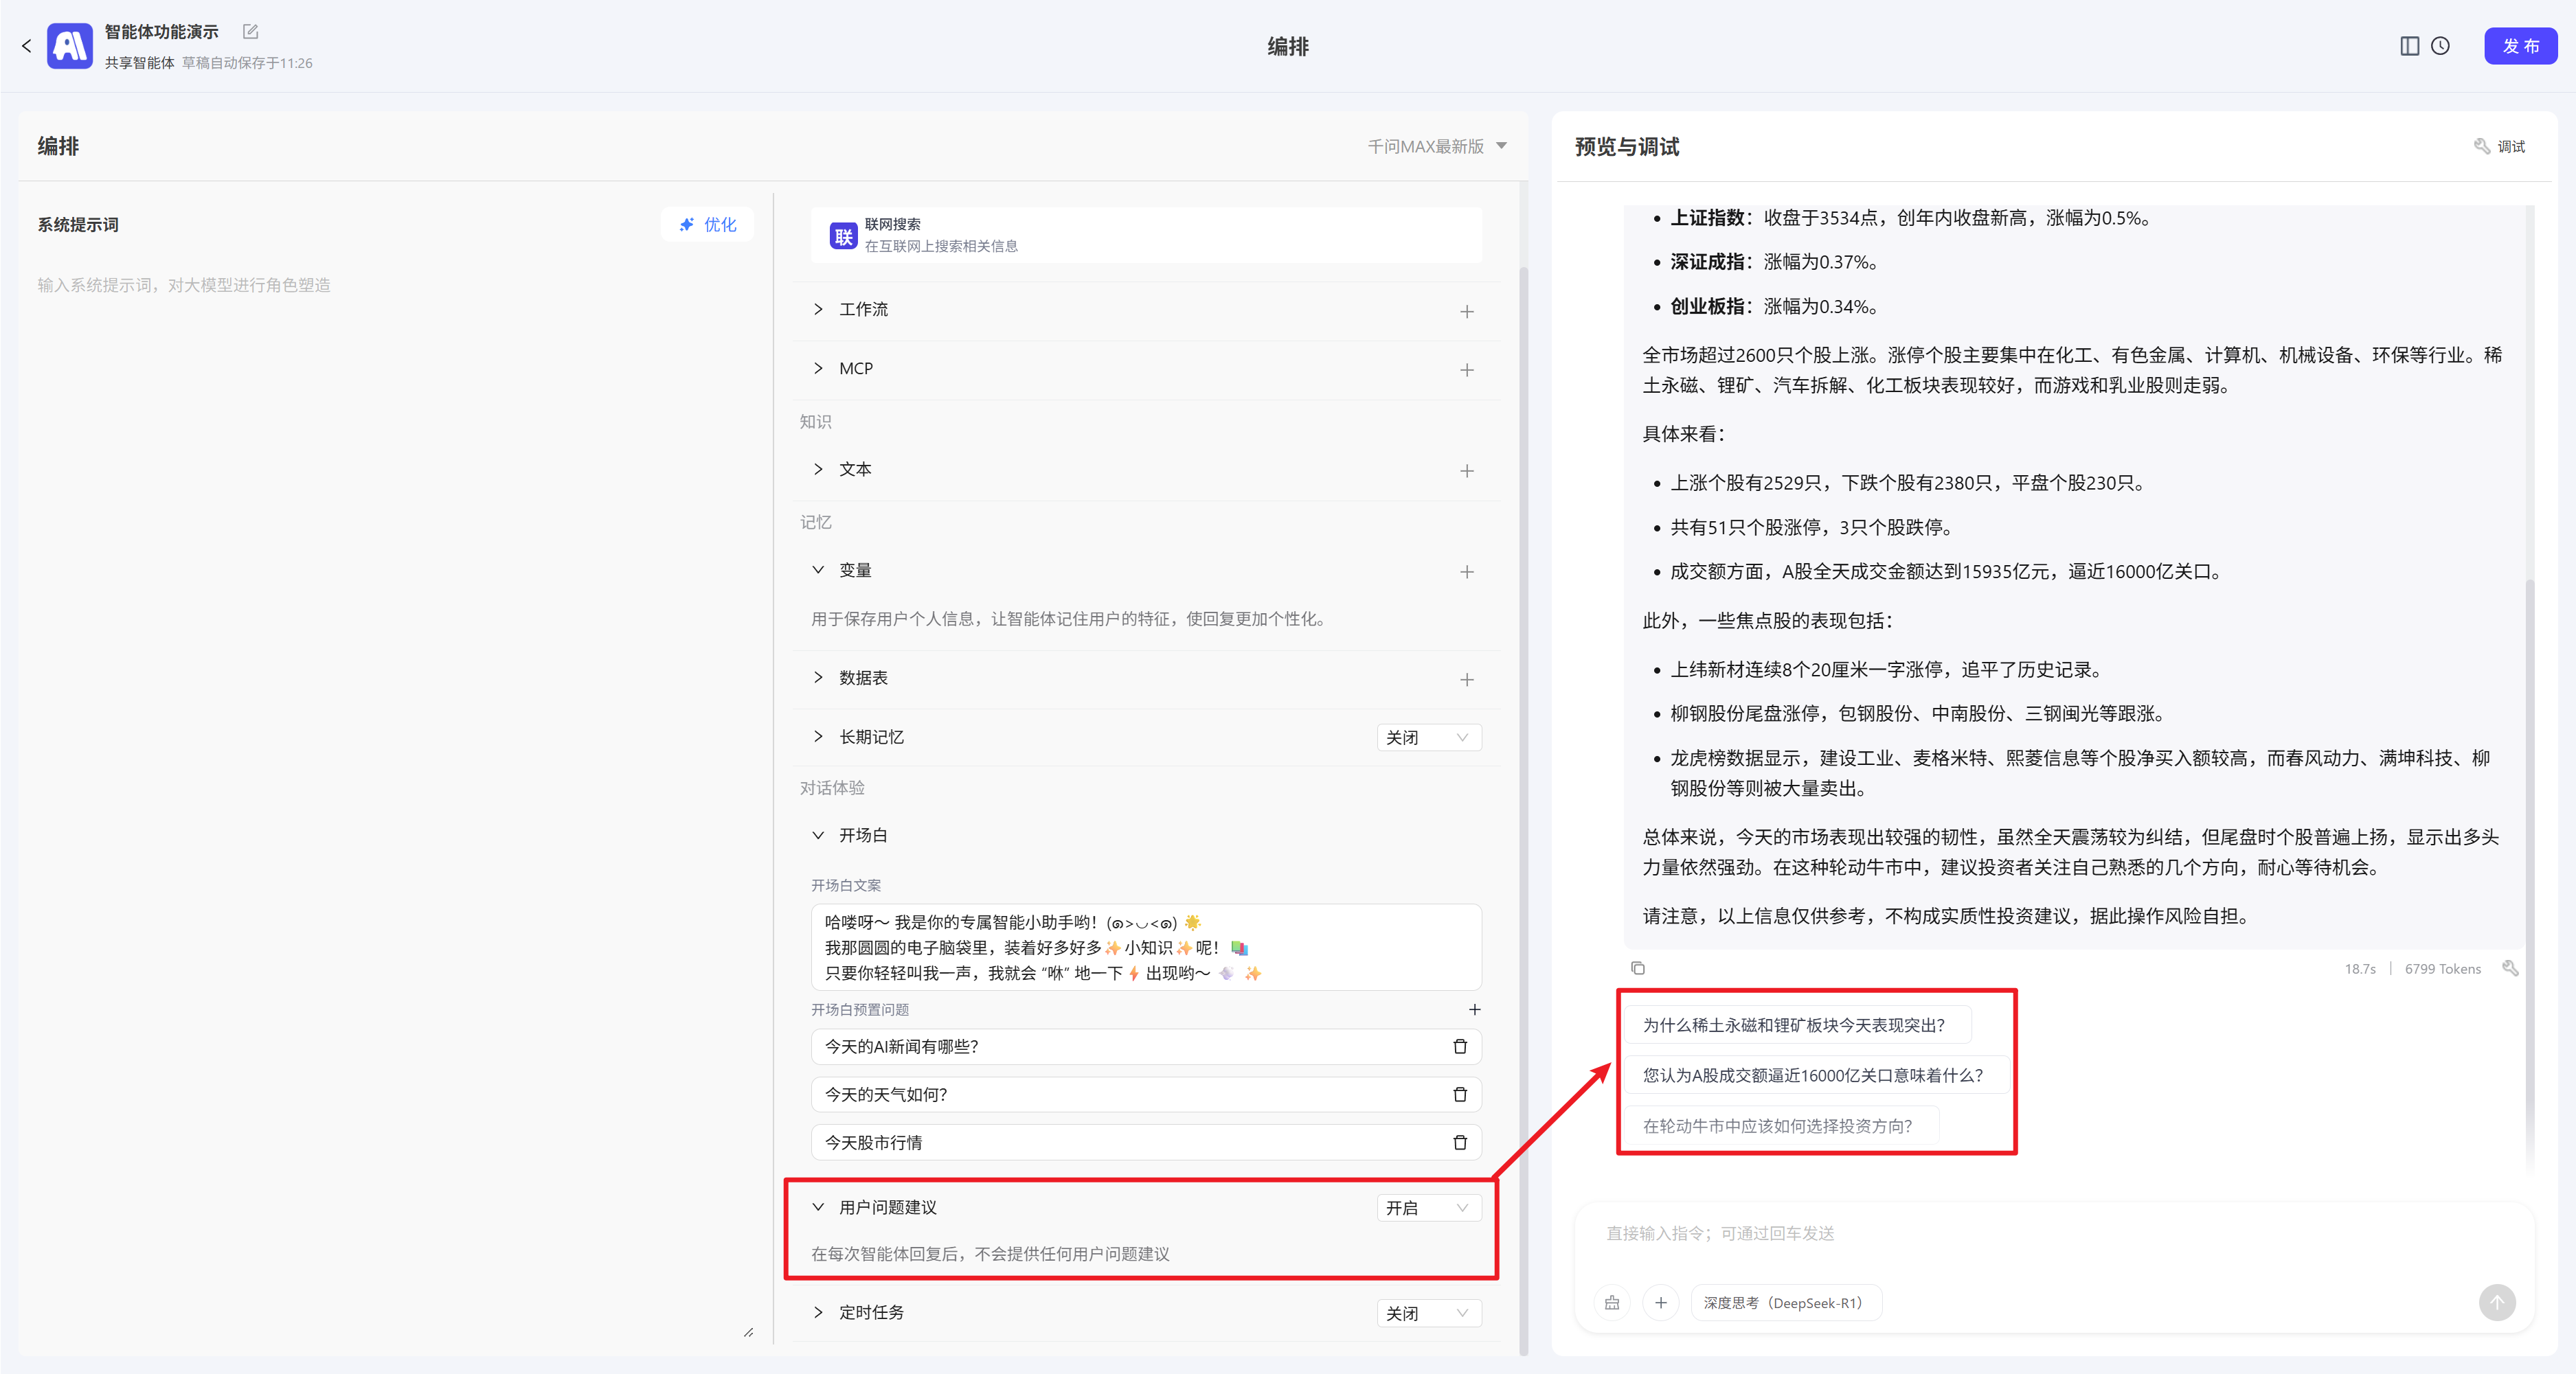The width and height of the screenshot is (2576, 1374).
Task: Click the 优化 prompt optimize button
Action: (707, 225)
